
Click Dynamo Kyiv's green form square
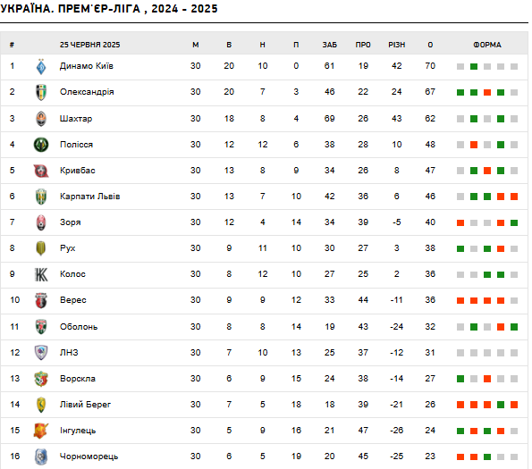pos(474,66)
